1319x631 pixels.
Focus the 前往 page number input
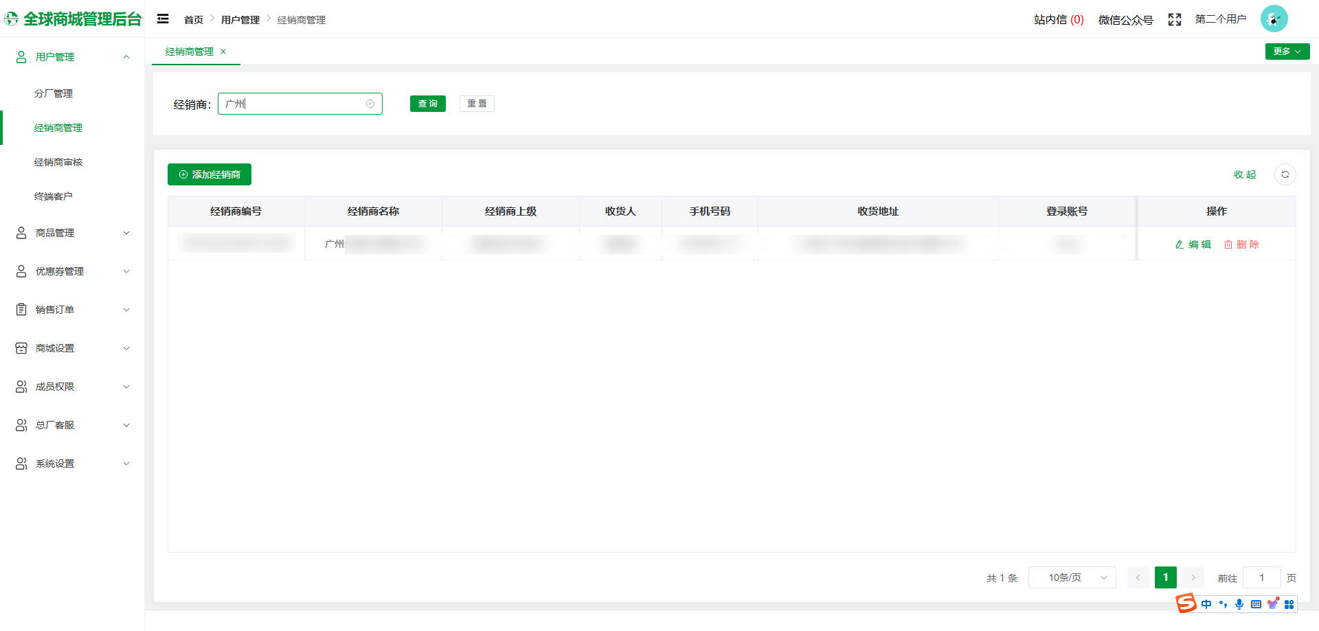[x=1261, y=578]
